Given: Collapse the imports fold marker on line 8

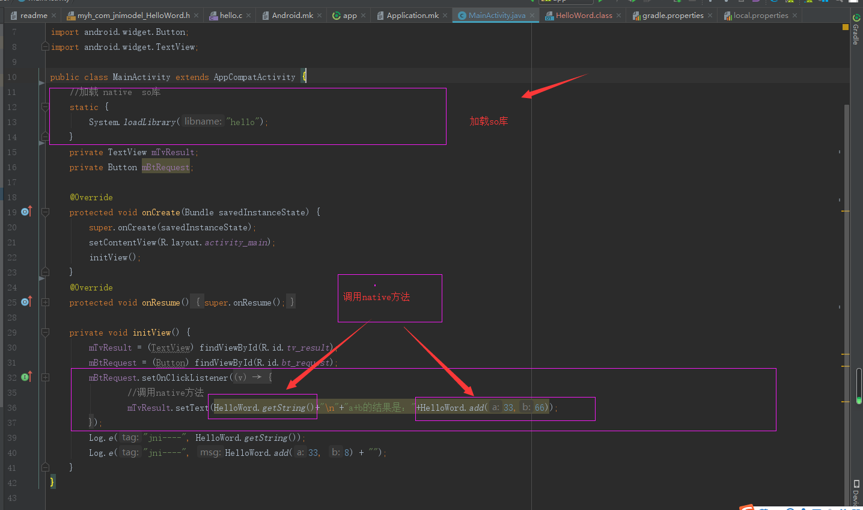Looking at the screenshot, I should pos(45,46).
